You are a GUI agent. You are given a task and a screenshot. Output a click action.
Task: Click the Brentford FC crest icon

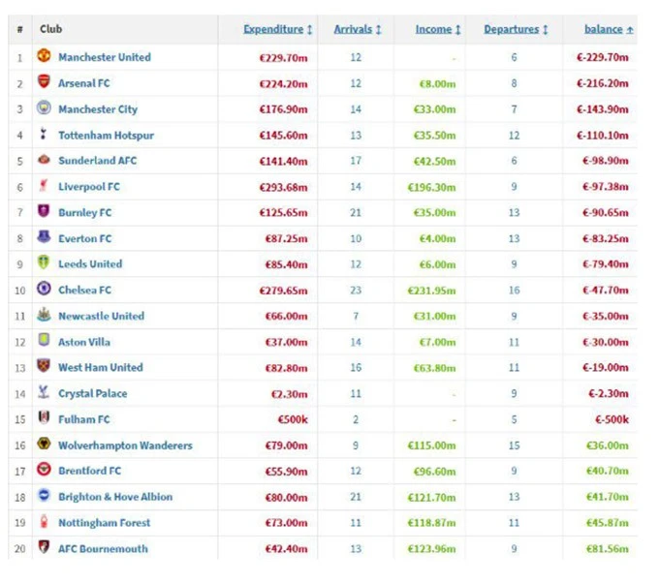point(44,470)
